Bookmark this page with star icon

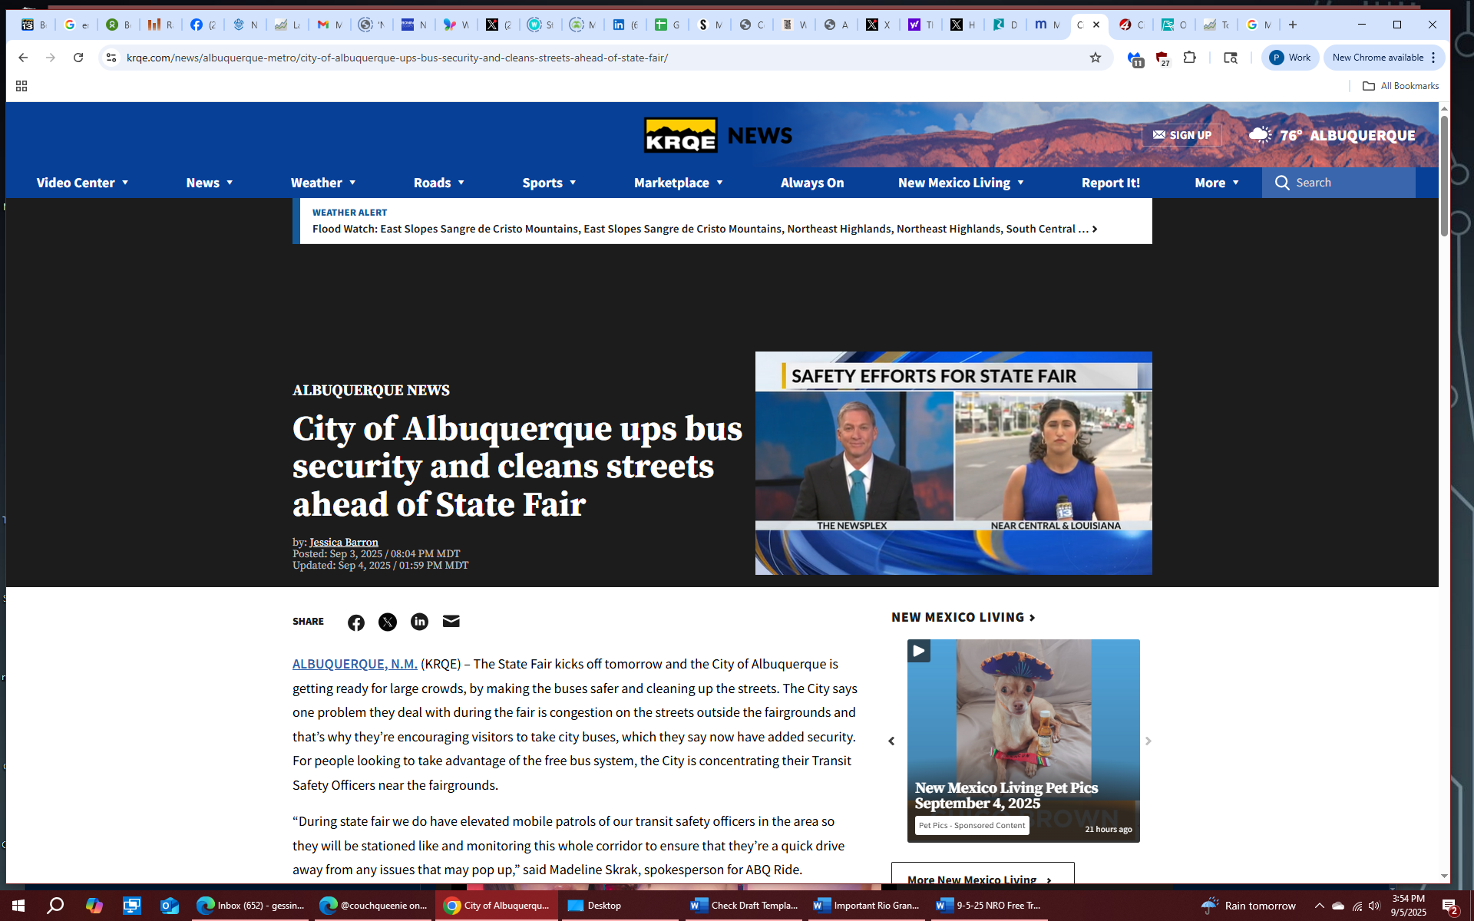pyautogui.click(x=1096, y=58)
